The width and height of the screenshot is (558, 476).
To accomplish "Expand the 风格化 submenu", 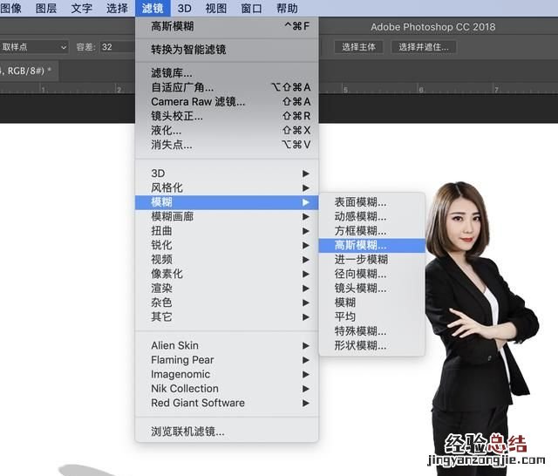I will [227, 187].
